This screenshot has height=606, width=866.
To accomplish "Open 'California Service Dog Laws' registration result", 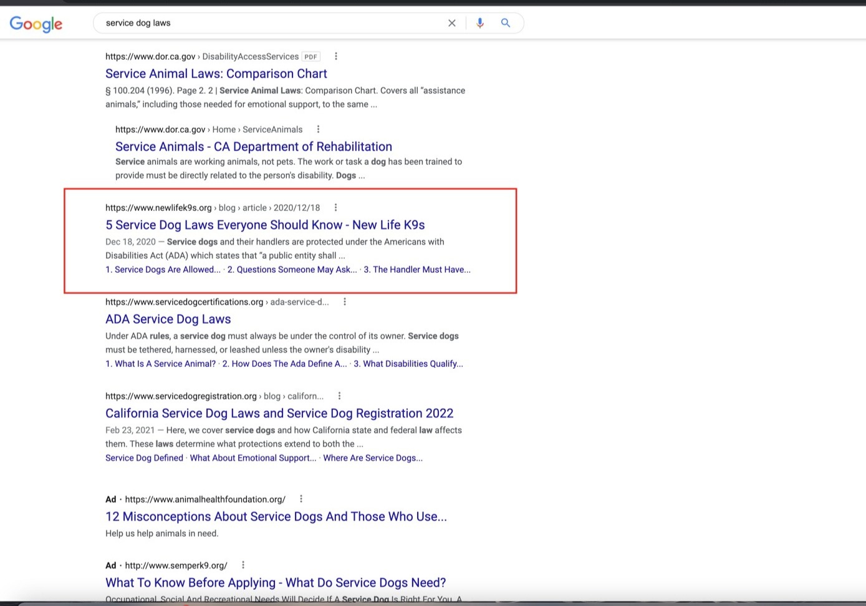I will (279, 413).
